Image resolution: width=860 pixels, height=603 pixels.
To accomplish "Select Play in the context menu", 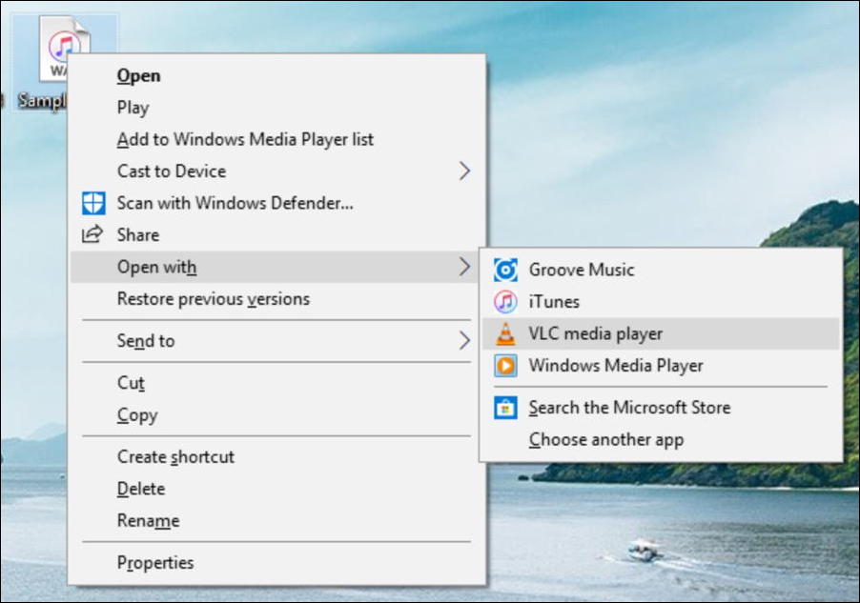I will coord(277,108).
